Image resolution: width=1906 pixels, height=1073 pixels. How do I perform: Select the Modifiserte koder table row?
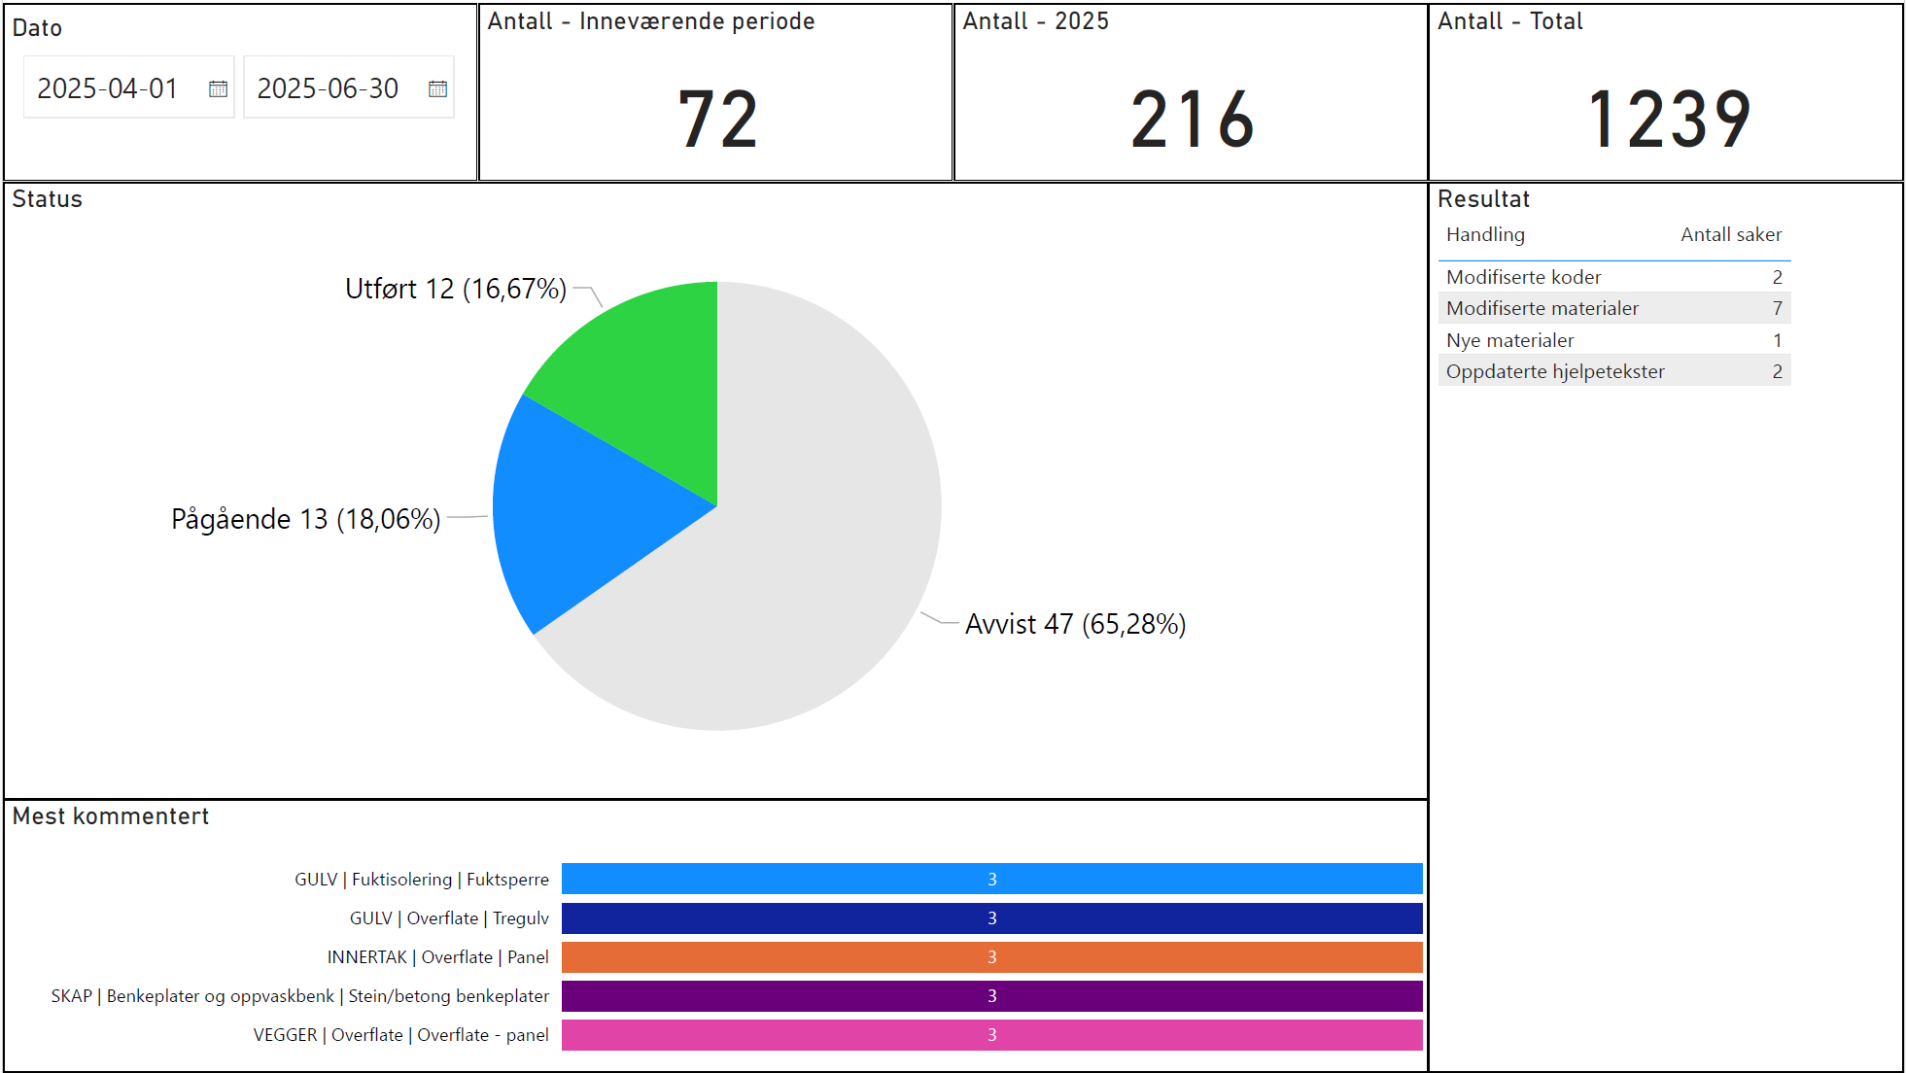tap(1523, 277)
